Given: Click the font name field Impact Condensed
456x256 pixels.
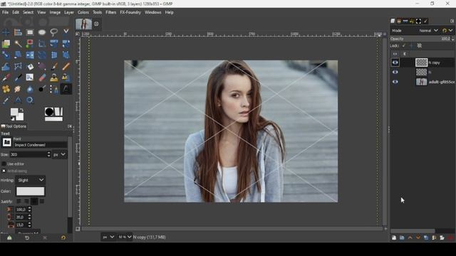Looking at the screenshot, I should click(x=40, y=145).
